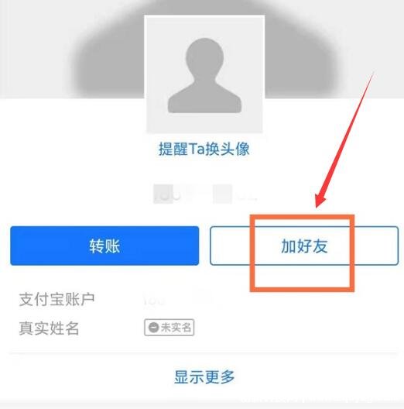Tap the 加好友 button

click(x=304, y=246)
